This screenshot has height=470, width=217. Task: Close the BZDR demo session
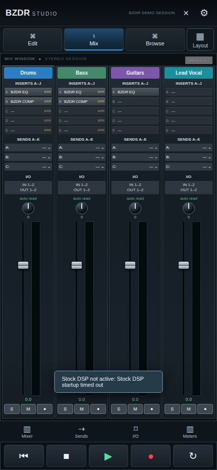click(x=186, y=13)
